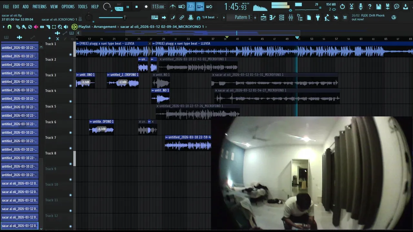Click the undo history icon

tap(342, 6)
